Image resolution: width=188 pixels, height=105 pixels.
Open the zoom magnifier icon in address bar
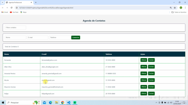[171, 8]
